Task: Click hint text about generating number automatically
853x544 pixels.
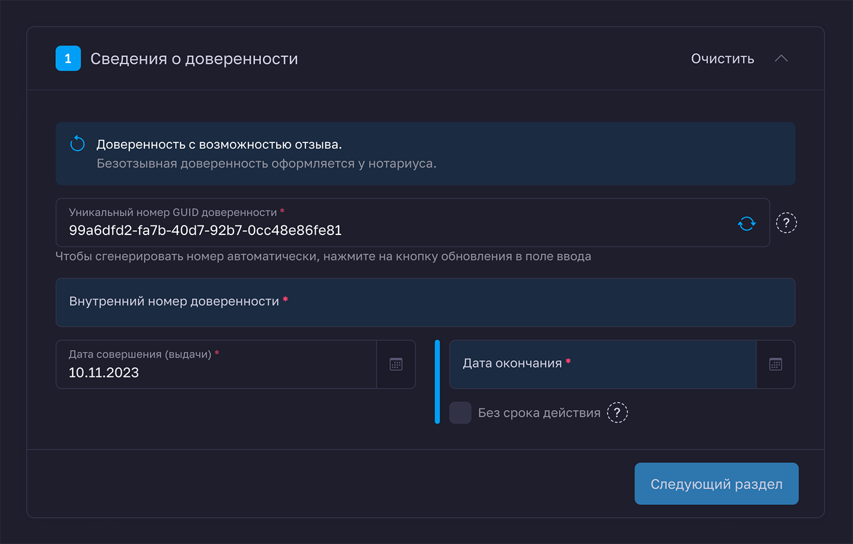Action: [323, 257]
